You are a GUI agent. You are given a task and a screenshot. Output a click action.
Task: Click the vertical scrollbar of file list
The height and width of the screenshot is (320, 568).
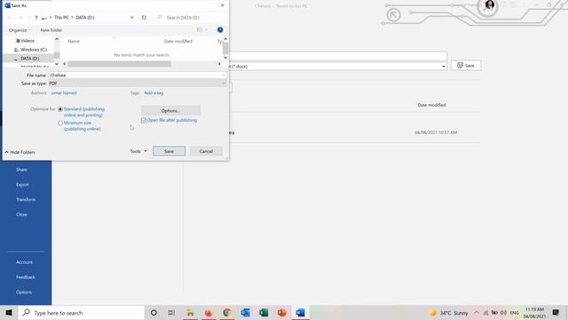pos(225,48)
